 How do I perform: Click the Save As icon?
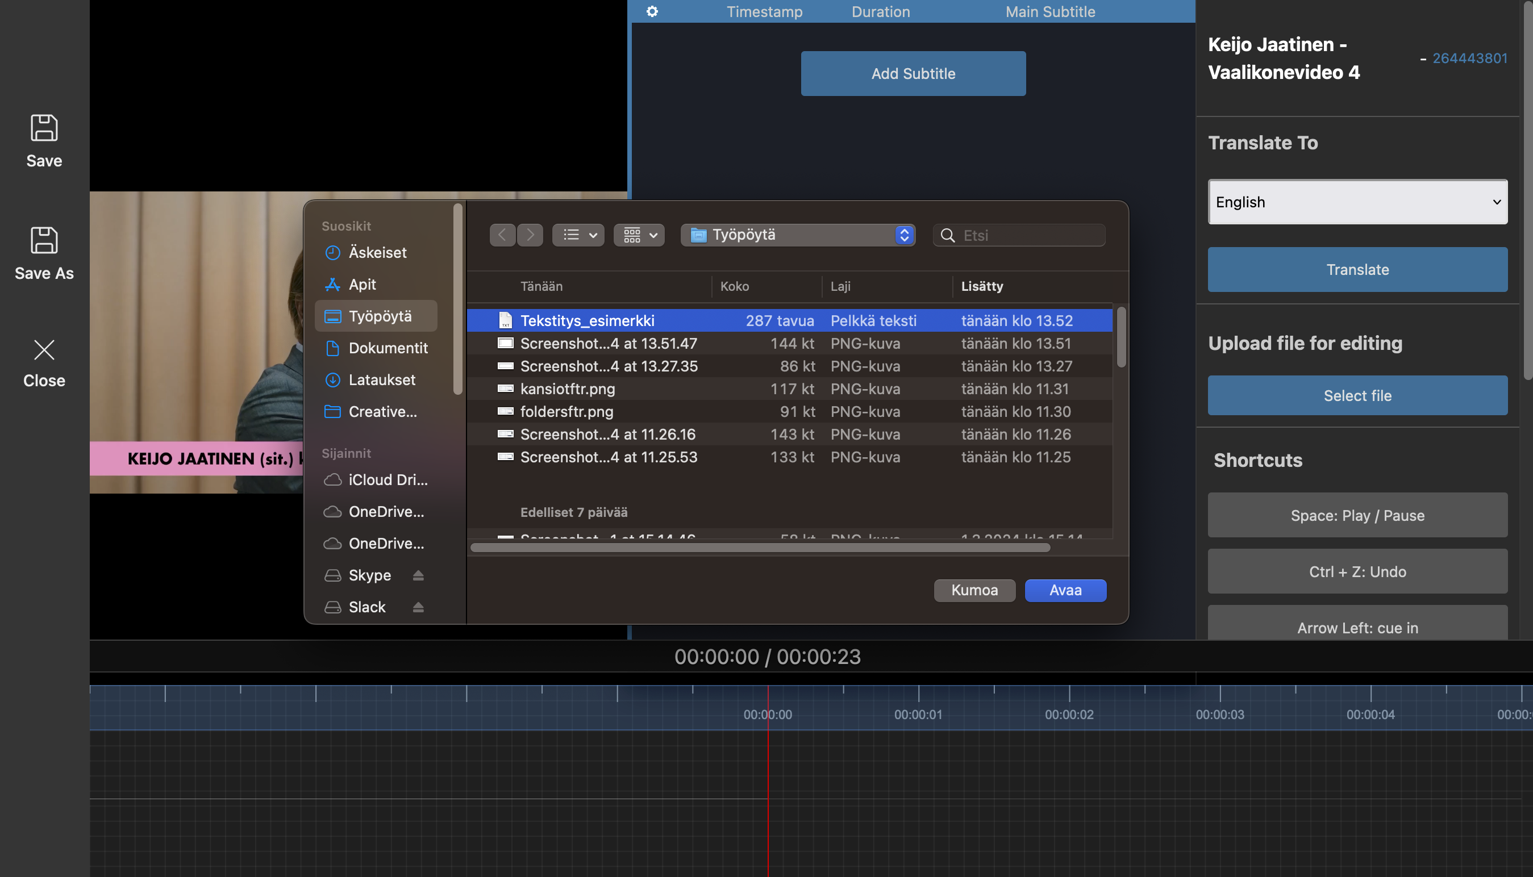pyautogui.click(x=44, y=240)
